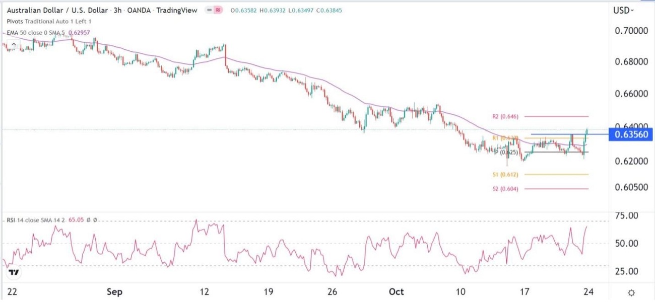
Task: Click the pink indicator options icon
Action: point(218,10)
